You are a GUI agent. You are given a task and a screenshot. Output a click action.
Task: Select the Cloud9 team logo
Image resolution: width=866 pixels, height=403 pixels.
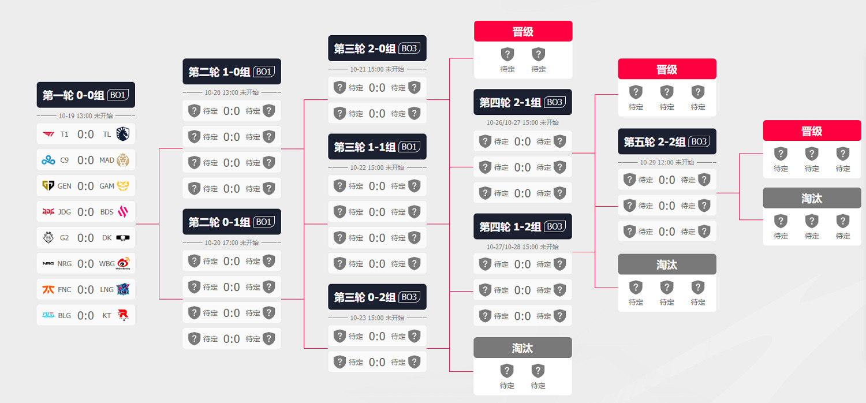tap(48, 160)
